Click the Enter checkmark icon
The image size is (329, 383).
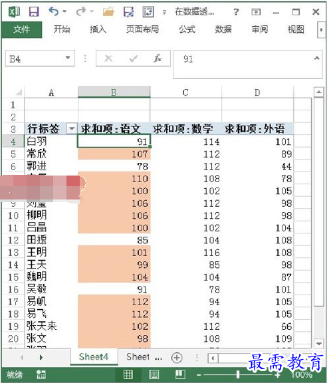tap(133, 59)
